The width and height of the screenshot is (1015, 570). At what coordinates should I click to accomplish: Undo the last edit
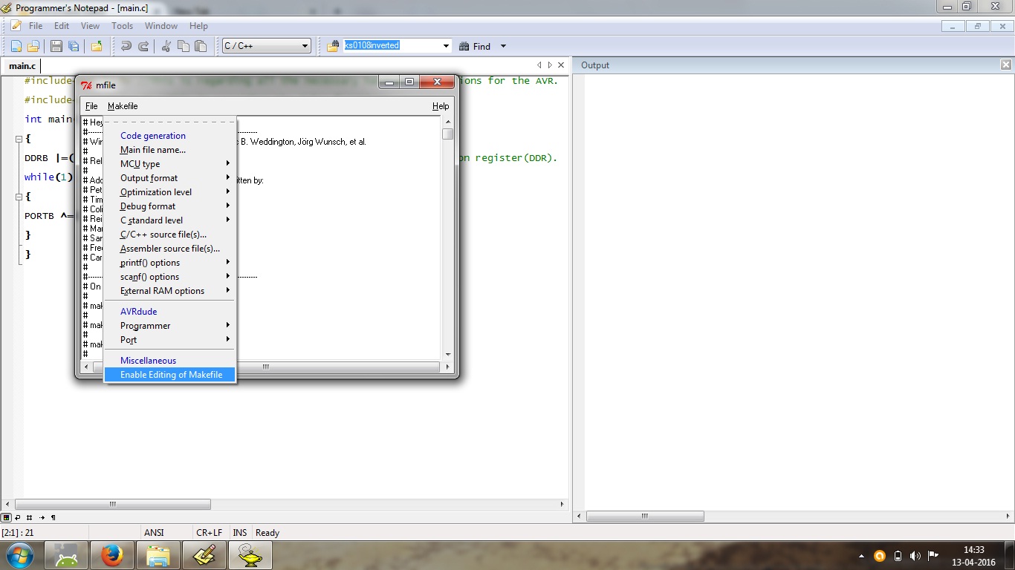tap(125, 45)
